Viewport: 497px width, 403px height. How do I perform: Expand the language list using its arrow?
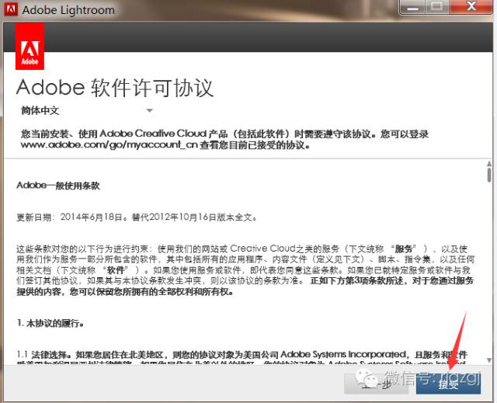click(x=149, y=110)
